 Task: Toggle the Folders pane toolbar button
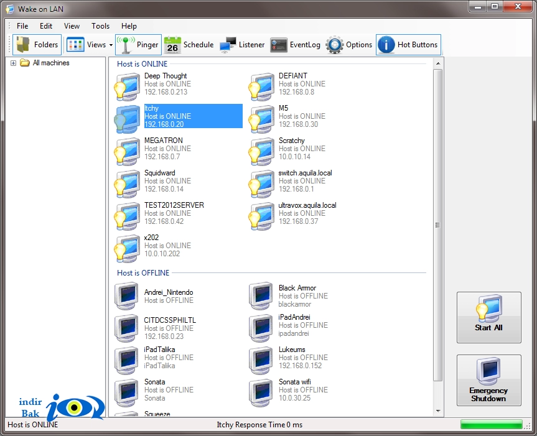[x=37, y=45]
